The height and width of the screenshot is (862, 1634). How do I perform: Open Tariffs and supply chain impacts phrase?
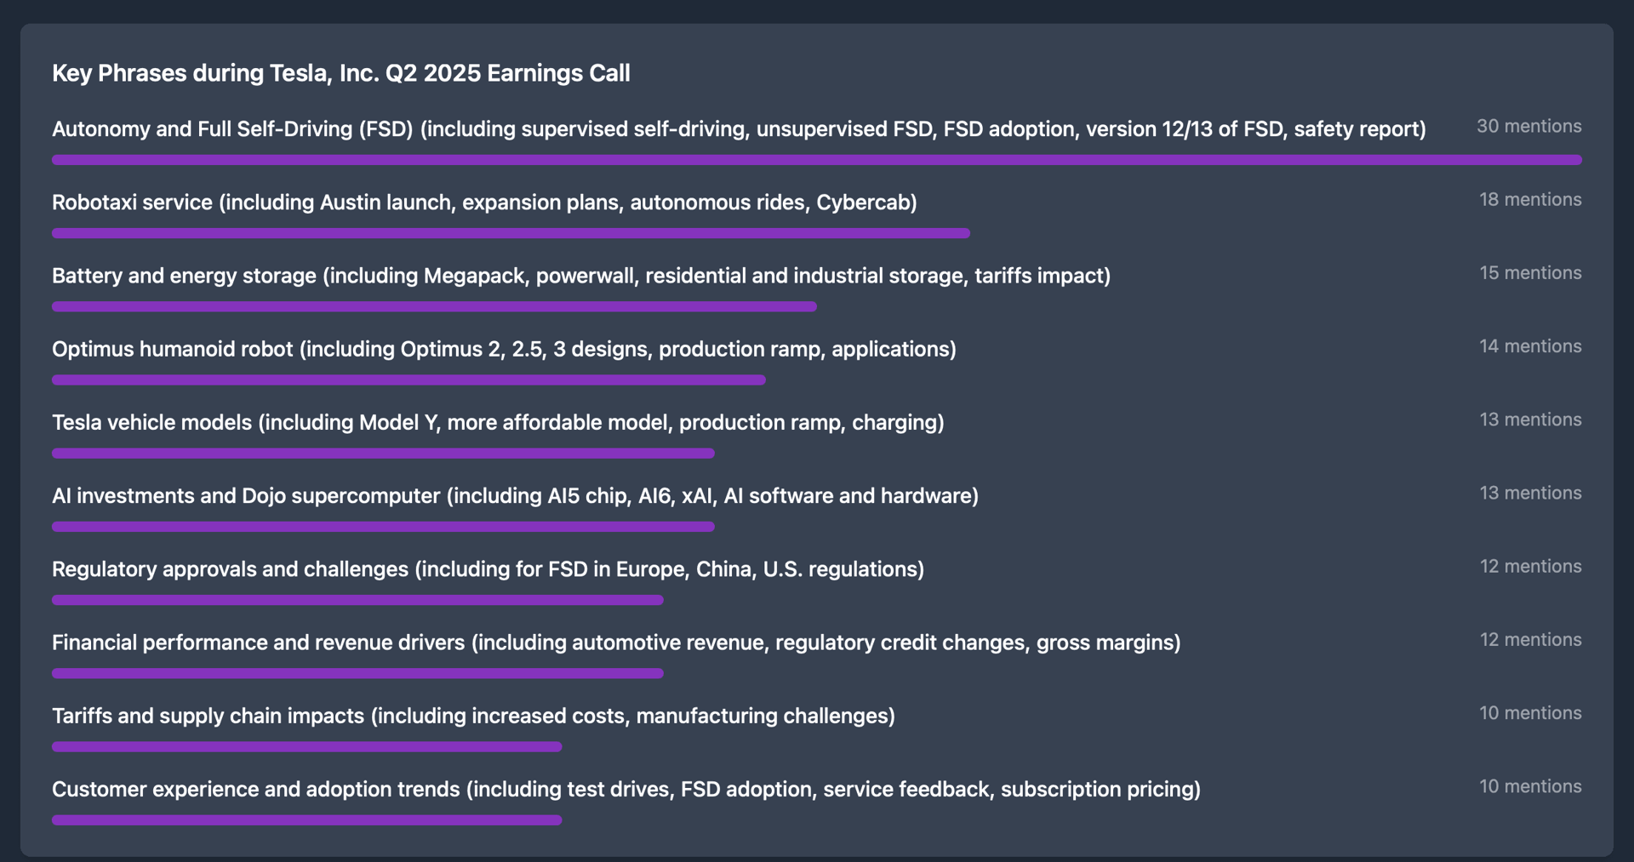click(x=473, y=716)
